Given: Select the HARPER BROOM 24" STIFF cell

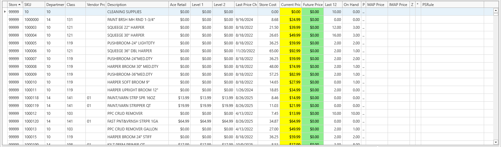Looking at the screenshot, I should tap(137, 137).
